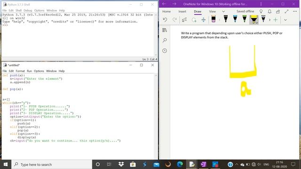Click the taskbar search box

click(x=52, y=164)
